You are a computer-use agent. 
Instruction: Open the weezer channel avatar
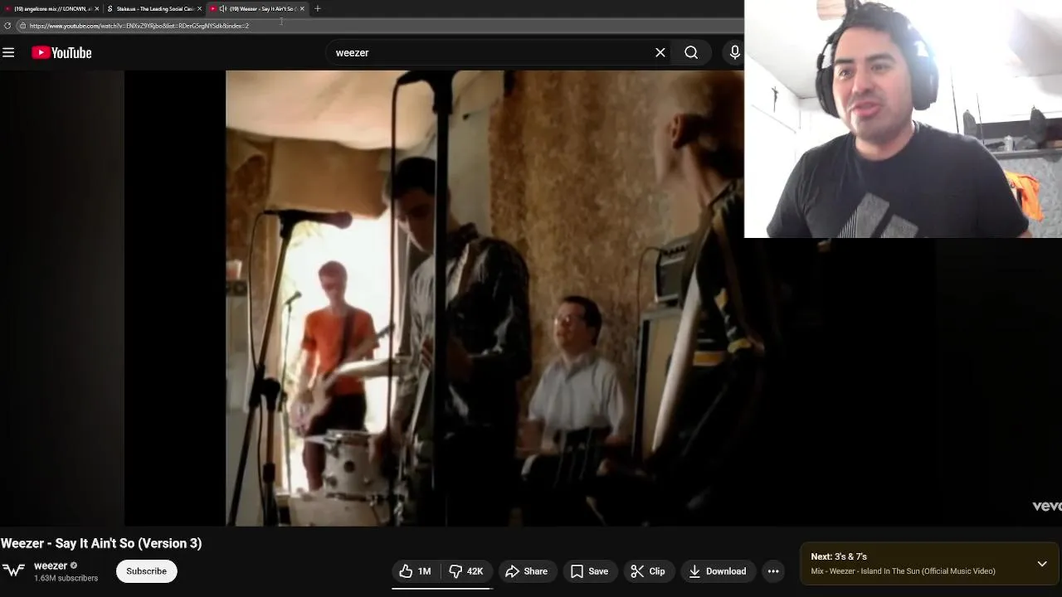pyautogui.click(x=13, y=570)
